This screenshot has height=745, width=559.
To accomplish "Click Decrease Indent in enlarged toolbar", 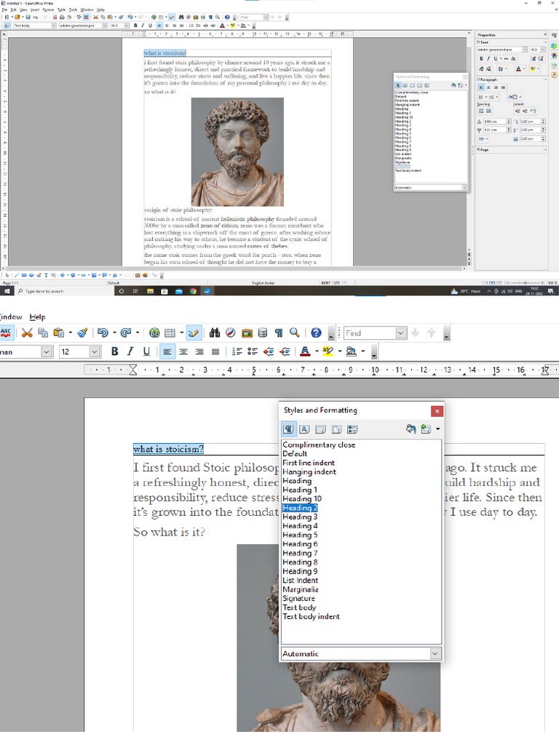I will pos(269,351).
